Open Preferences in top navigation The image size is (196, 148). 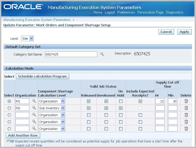pos(126,12)
